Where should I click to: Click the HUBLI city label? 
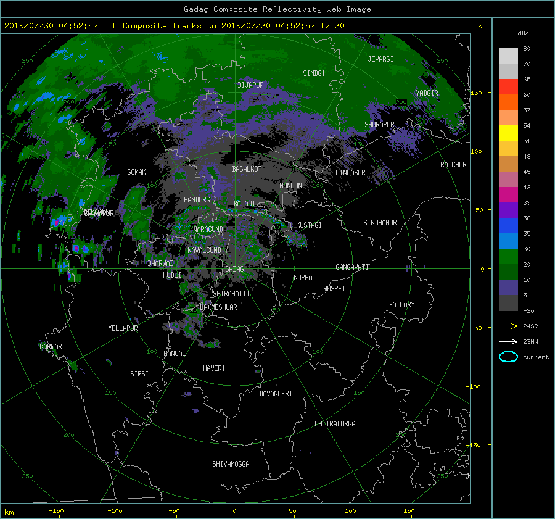pos(172,275)
